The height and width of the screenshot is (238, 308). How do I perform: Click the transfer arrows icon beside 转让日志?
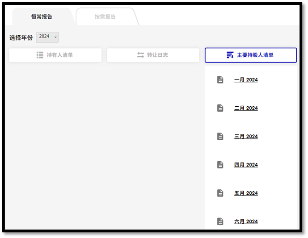tap(141, 55)
